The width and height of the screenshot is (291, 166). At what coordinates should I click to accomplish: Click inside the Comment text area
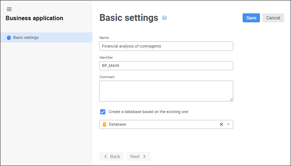166,91
